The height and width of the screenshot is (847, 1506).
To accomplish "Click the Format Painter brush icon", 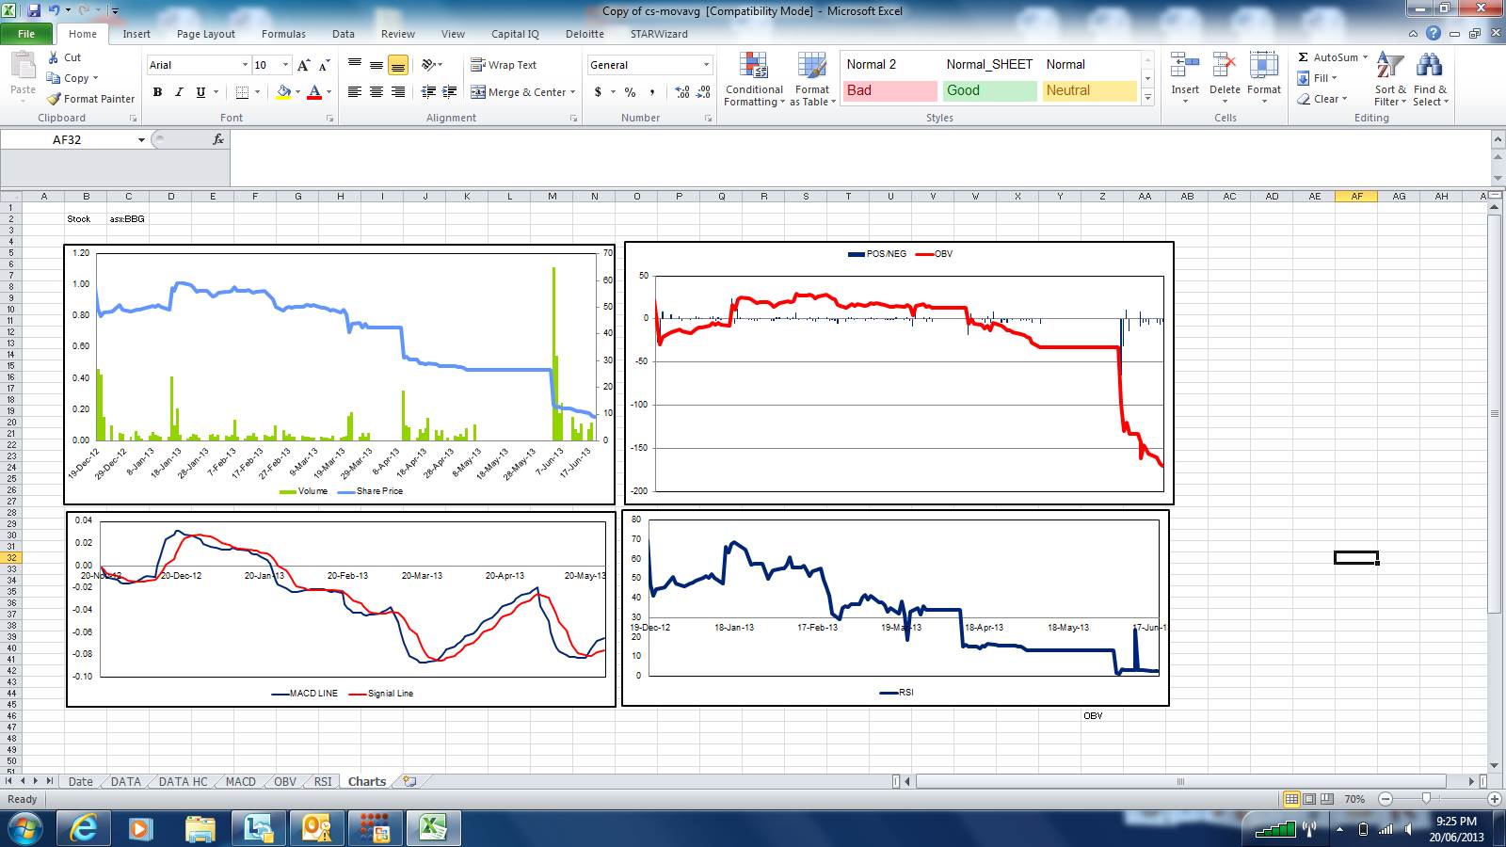I will click(55, 99).
